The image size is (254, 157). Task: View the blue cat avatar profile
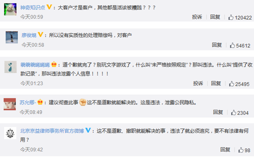tap(10, 67)
